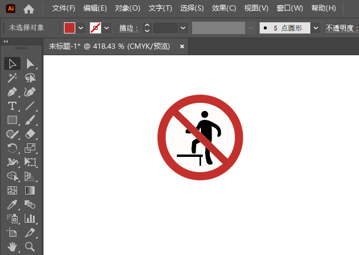Click the 描边 stroke label link

tap(129, 28)
